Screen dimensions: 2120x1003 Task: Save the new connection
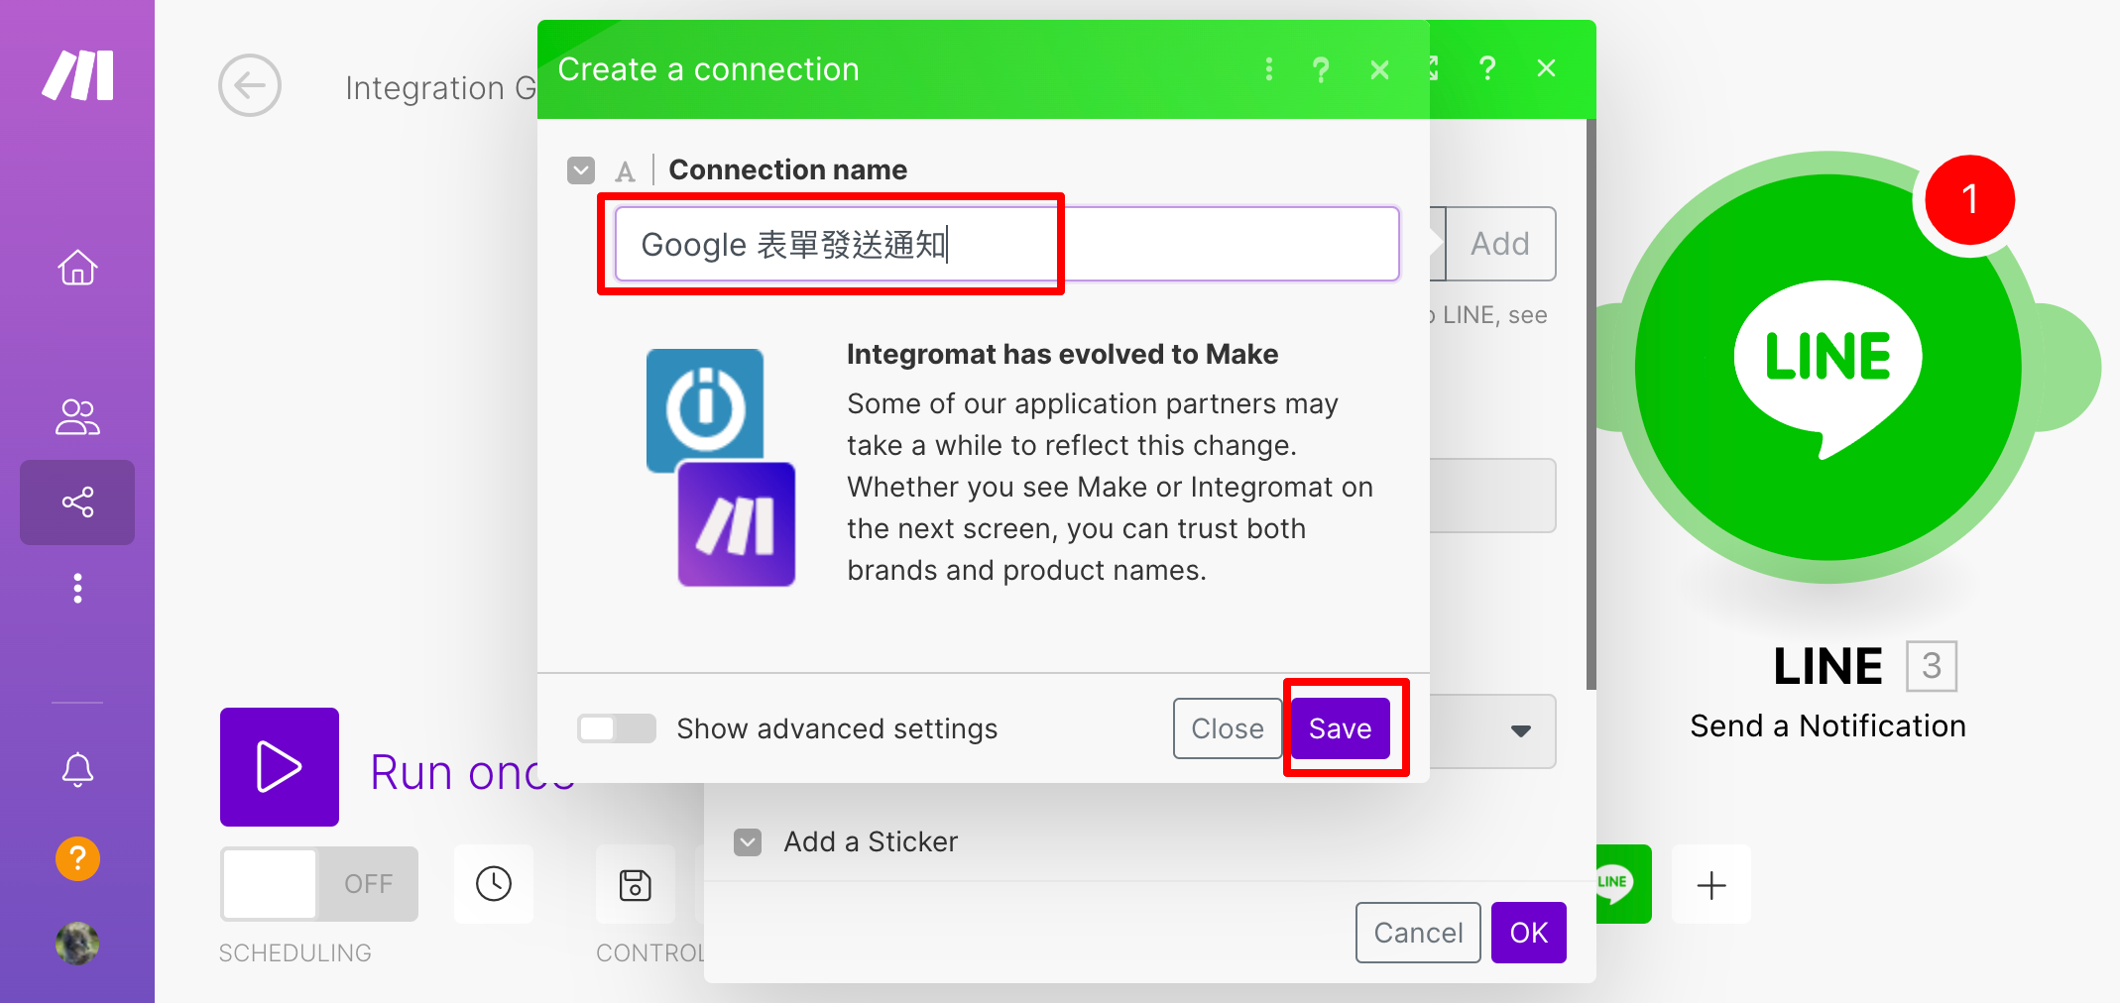(1341, 728)
